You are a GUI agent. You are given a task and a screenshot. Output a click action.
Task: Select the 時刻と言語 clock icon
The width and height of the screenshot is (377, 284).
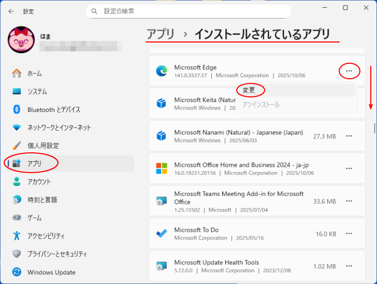pos(17,200)
